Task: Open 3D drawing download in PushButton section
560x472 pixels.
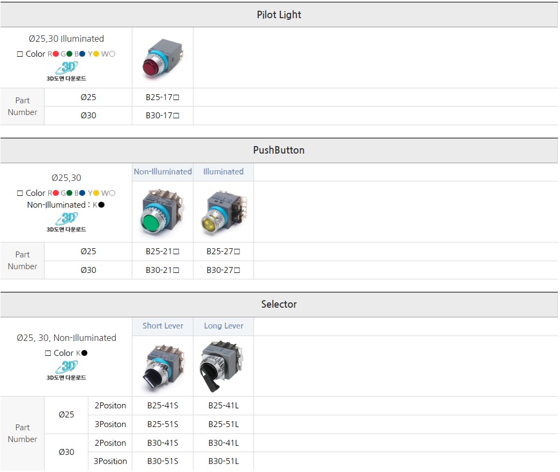Action: (x=66, y=222)
